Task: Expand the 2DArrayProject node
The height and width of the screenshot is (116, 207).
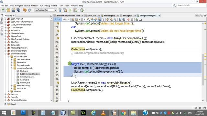Action: click(5, 28)
